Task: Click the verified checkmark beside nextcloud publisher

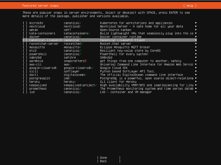Action: 80,27
